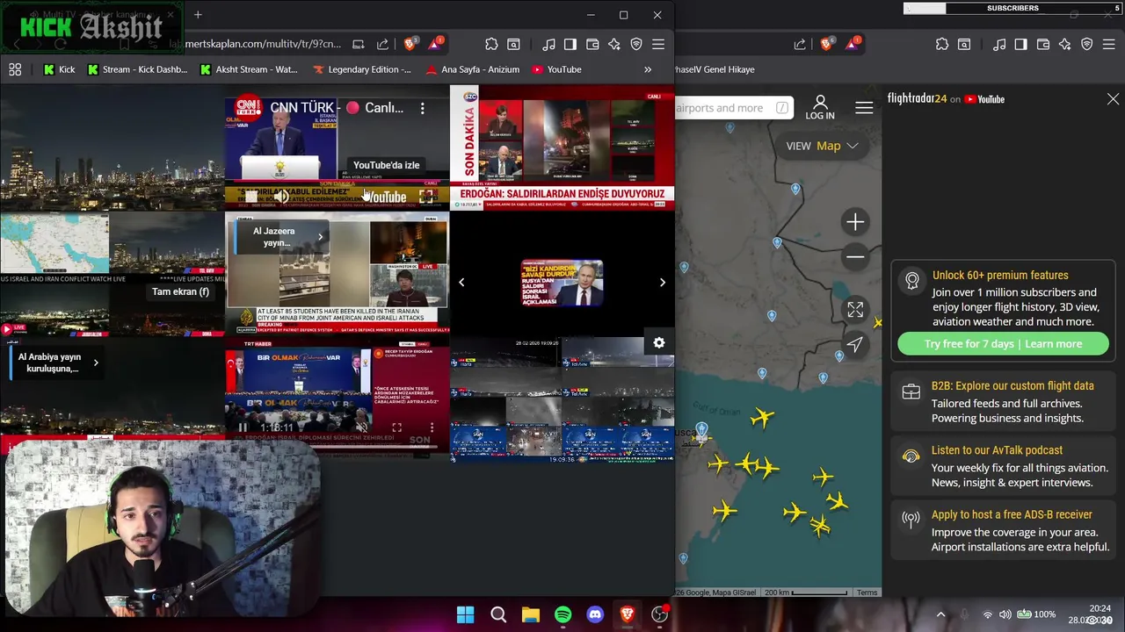Unmute the TRT Haber video
Viewport: 1125px width, 632px height.
(360, 427)
